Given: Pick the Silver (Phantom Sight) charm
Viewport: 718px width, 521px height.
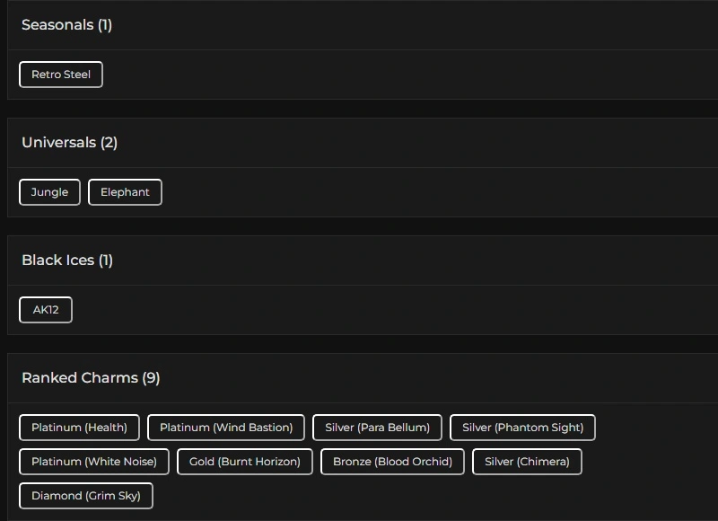Looking at the screenshot, I should pos(522,428).
